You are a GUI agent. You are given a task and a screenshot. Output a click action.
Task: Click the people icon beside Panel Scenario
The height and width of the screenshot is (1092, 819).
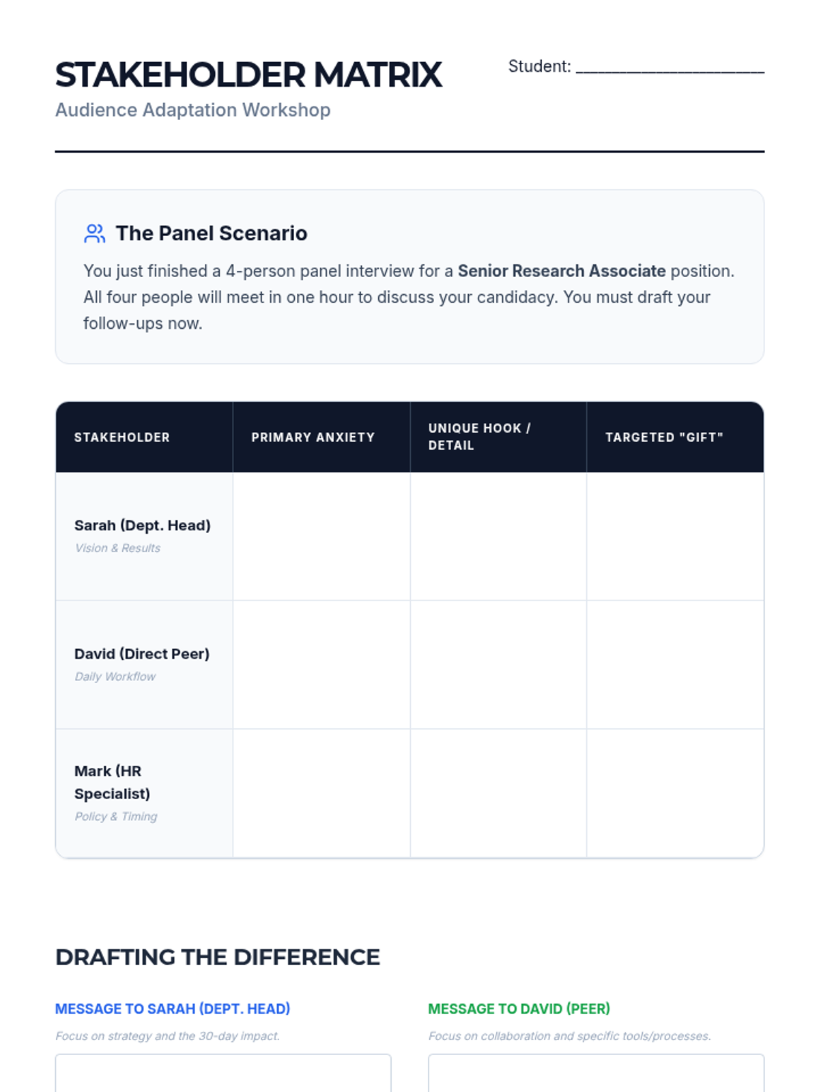95,233
